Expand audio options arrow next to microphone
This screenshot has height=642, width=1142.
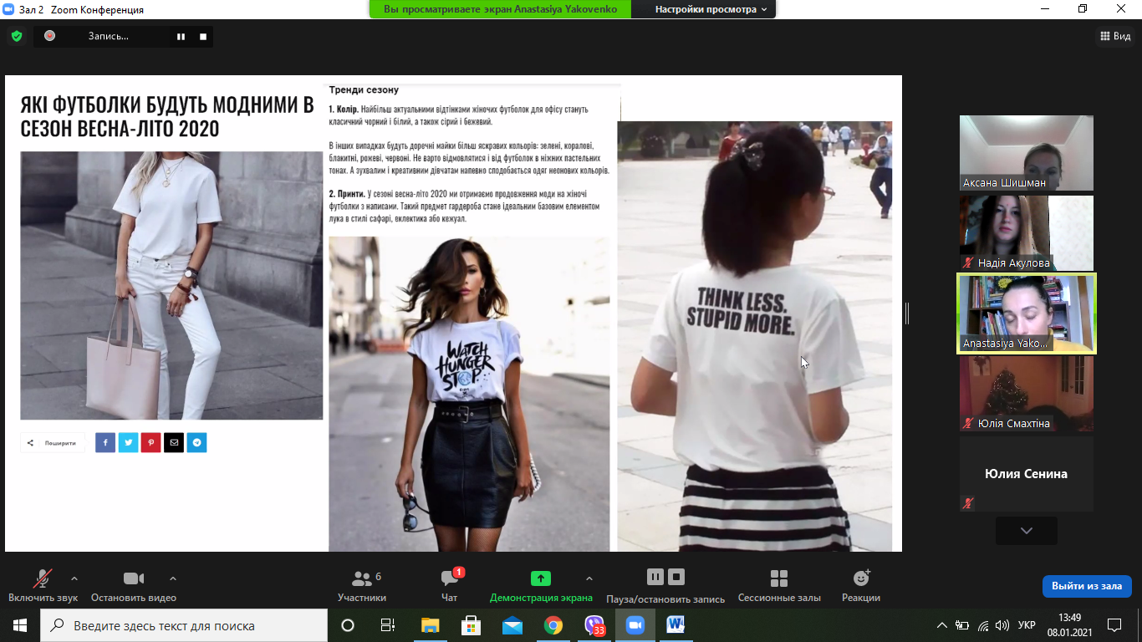(74, 578)
